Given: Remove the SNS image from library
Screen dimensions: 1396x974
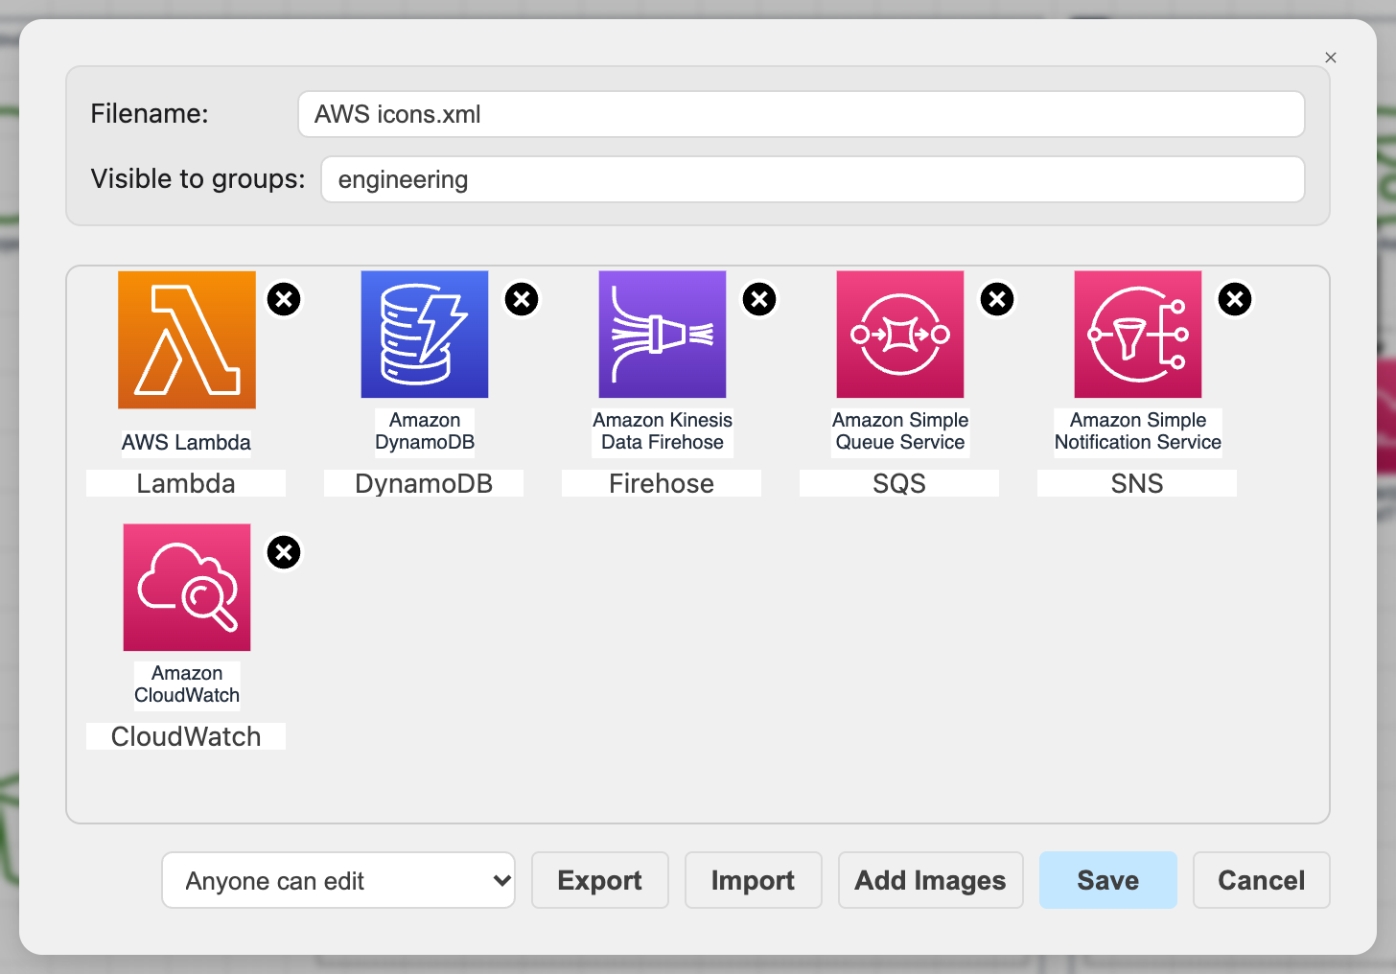Looking at the screenshot, I should (x=1235, y=299).
